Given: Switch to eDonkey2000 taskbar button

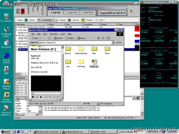Looking at the screenshot, I should 47,132.
